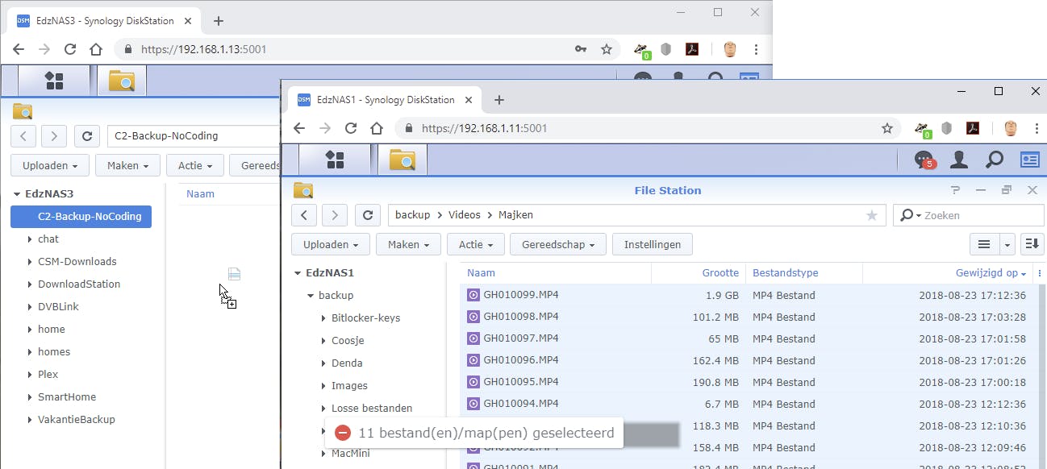Sort by Grootte column
Screen dimensions: 1047x469
[699, 273]
